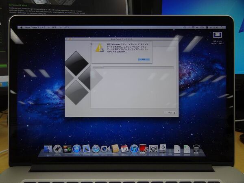The width and height of the screenshot is (244, 183).
Task: Open Mission Control from the Dock
Action: [x=67, y=149]
